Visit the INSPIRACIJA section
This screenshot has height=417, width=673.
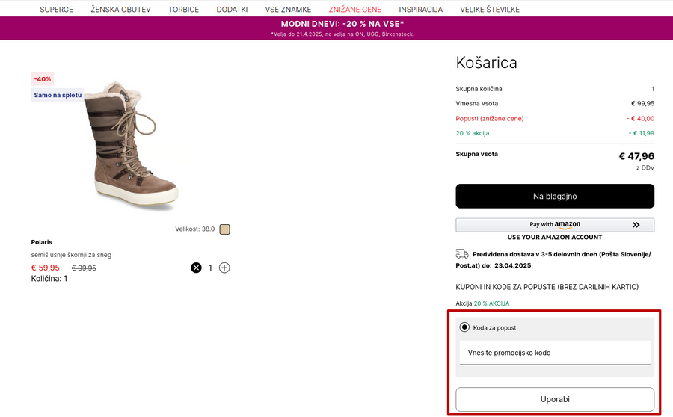(x=420, y=10)
